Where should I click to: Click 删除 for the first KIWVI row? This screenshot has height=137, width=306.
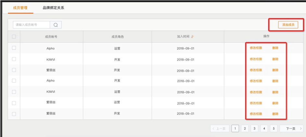click(275, 59)
